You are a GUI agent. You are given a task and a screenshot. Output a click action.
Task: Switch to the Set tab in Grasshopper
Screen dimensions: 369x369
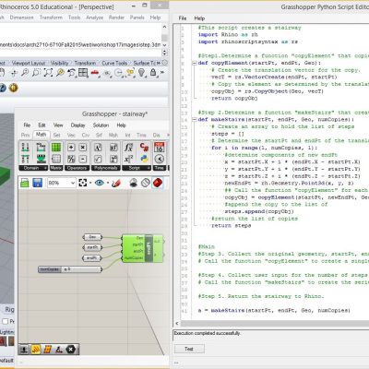point(56,135)
